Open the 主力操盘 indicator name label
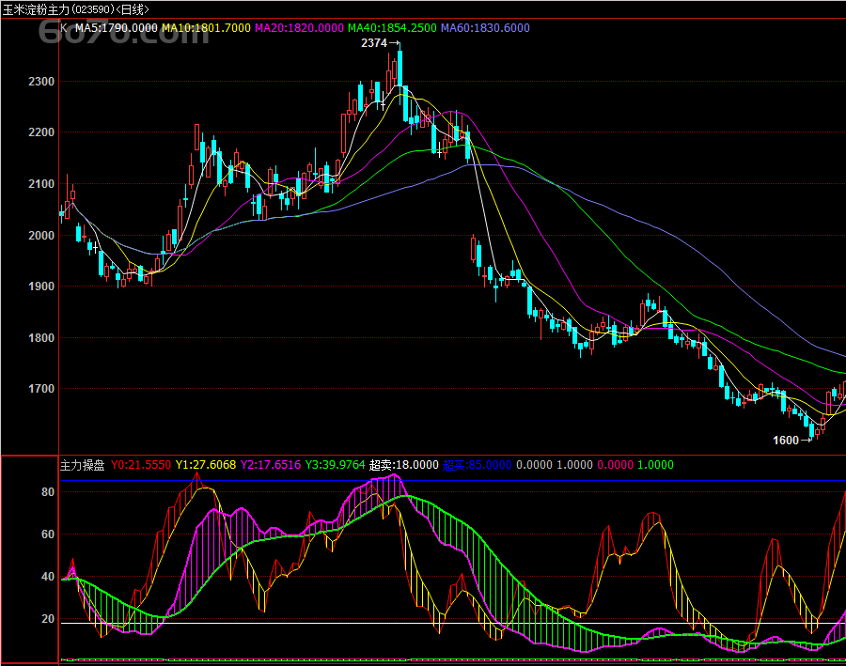Viewport: 846px width, 666px height. click(82, 465)
